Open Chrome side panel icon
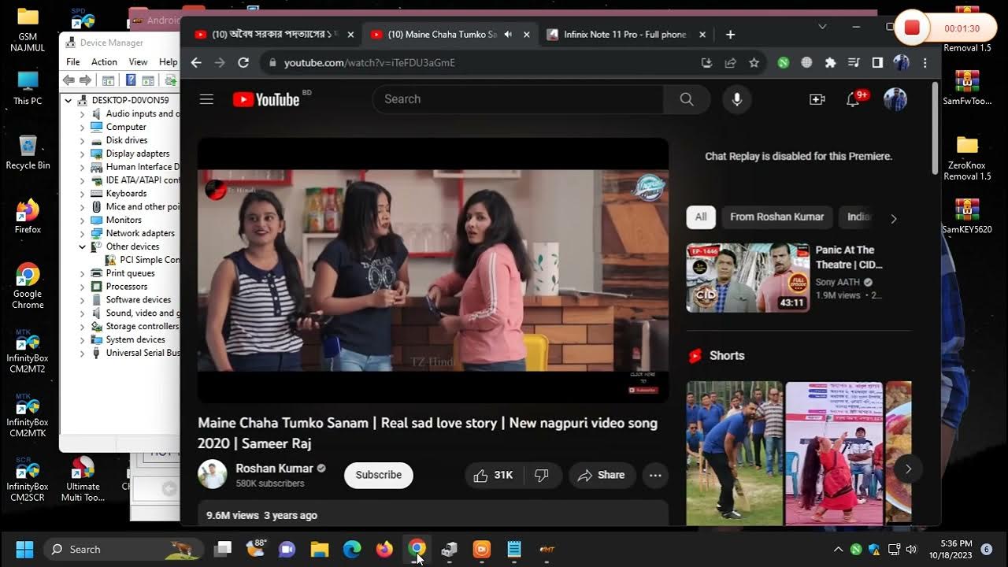 click(877, 62)
